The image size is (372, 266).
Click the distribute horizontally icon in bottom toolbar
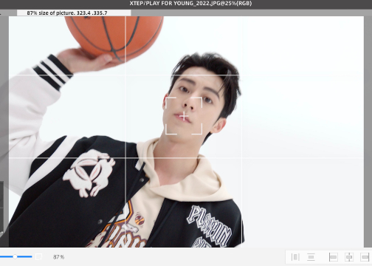pos(295,257)
